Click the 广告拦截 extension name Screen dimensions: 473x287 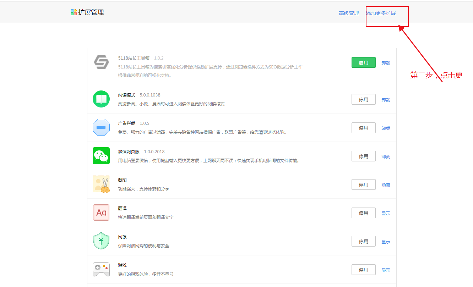pyautogui.click(x=126, y=123)
